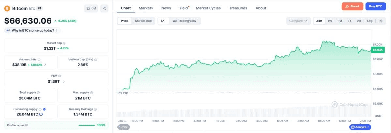The image size is (391, 133).
Task: Select the Market cap chart toggle
Action: [143, 21]
